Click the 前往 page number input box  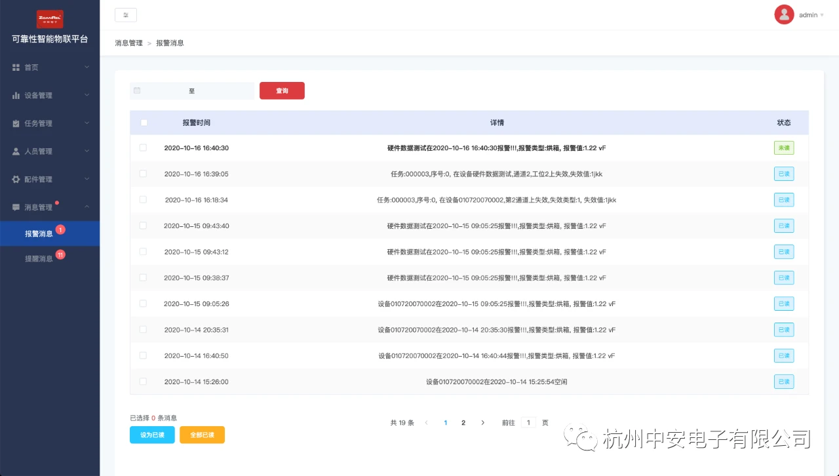pos(528,423)
